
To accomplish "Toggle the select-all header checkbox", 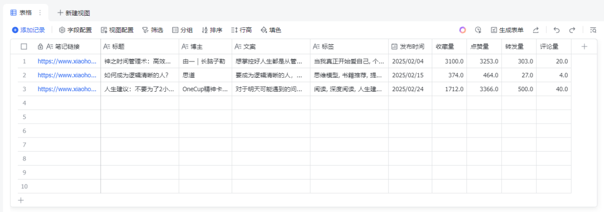I will [x=24, y=46].
